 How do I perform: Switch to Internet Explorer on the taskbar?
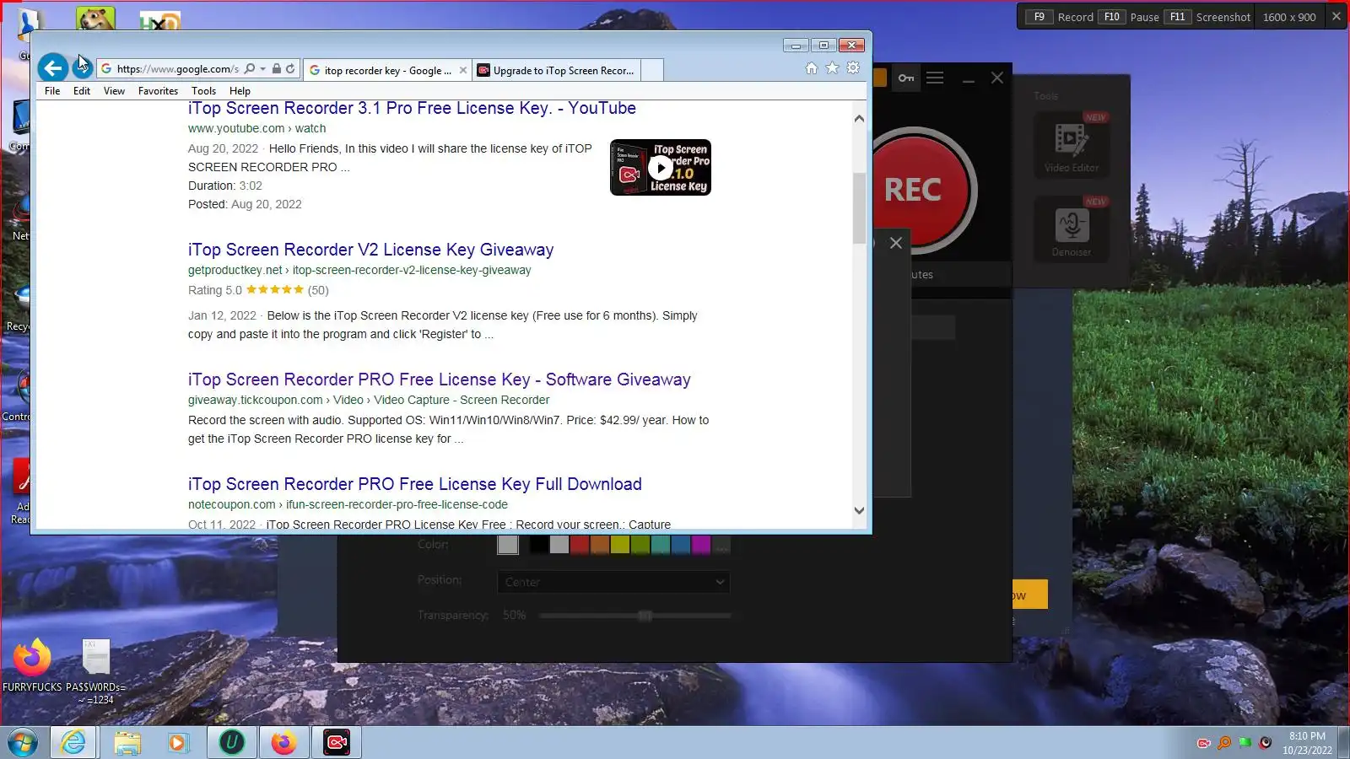(x=73, y=742)
